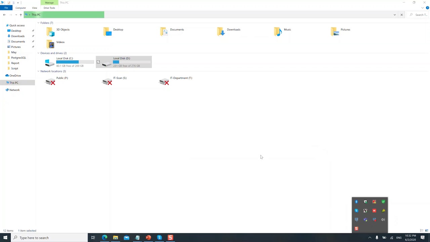Click the Search This PC box
430x242 pixels.
pos(417,15)
